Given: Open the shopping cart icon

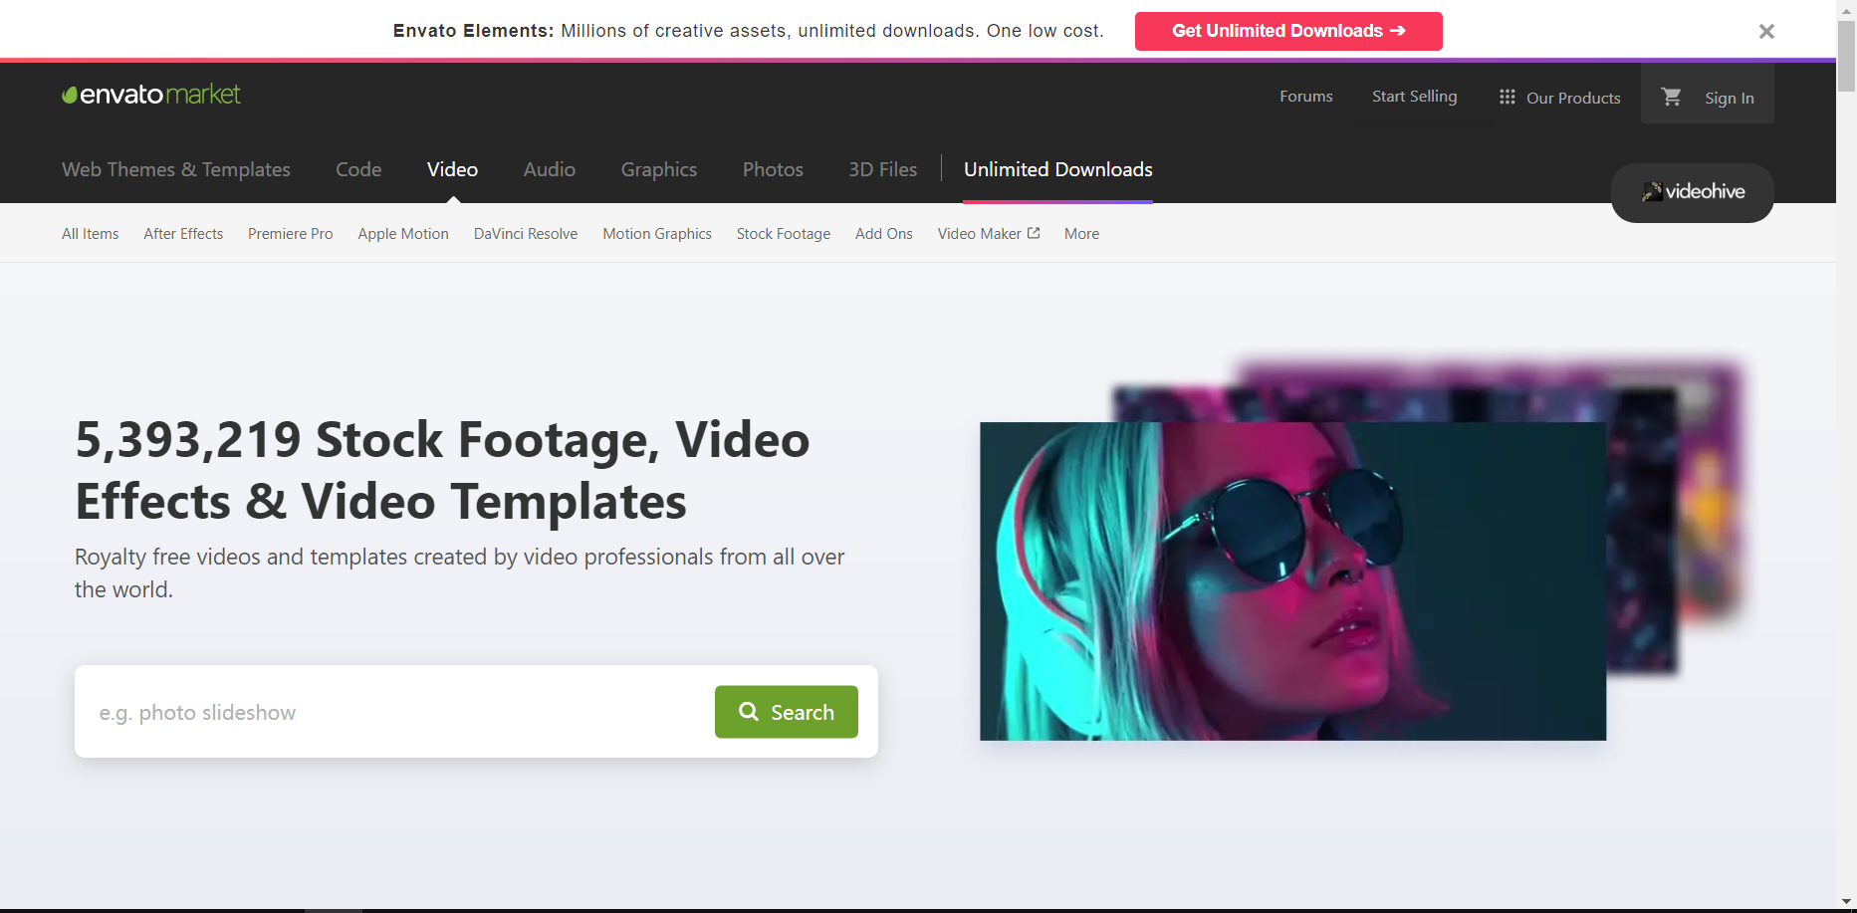Looking at the screenshot, I should [x=1671, y=97].
